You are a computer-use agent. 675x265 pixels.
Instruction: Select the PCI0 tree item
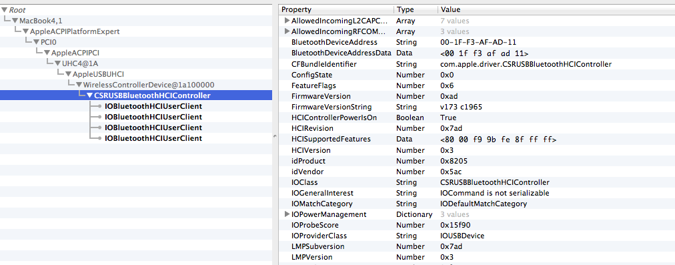pyautogui.click(x=49, y=42)
